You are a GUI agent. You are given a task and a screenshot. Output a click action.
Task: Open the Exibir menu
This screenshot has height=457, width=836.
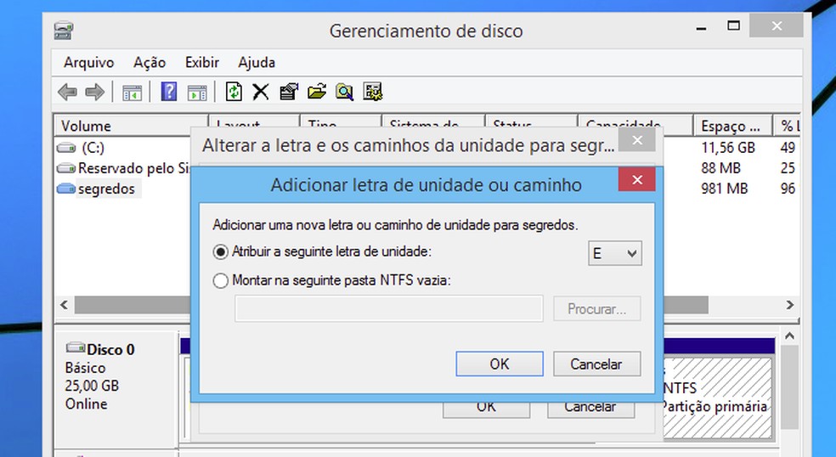click(x=202, y=62)
